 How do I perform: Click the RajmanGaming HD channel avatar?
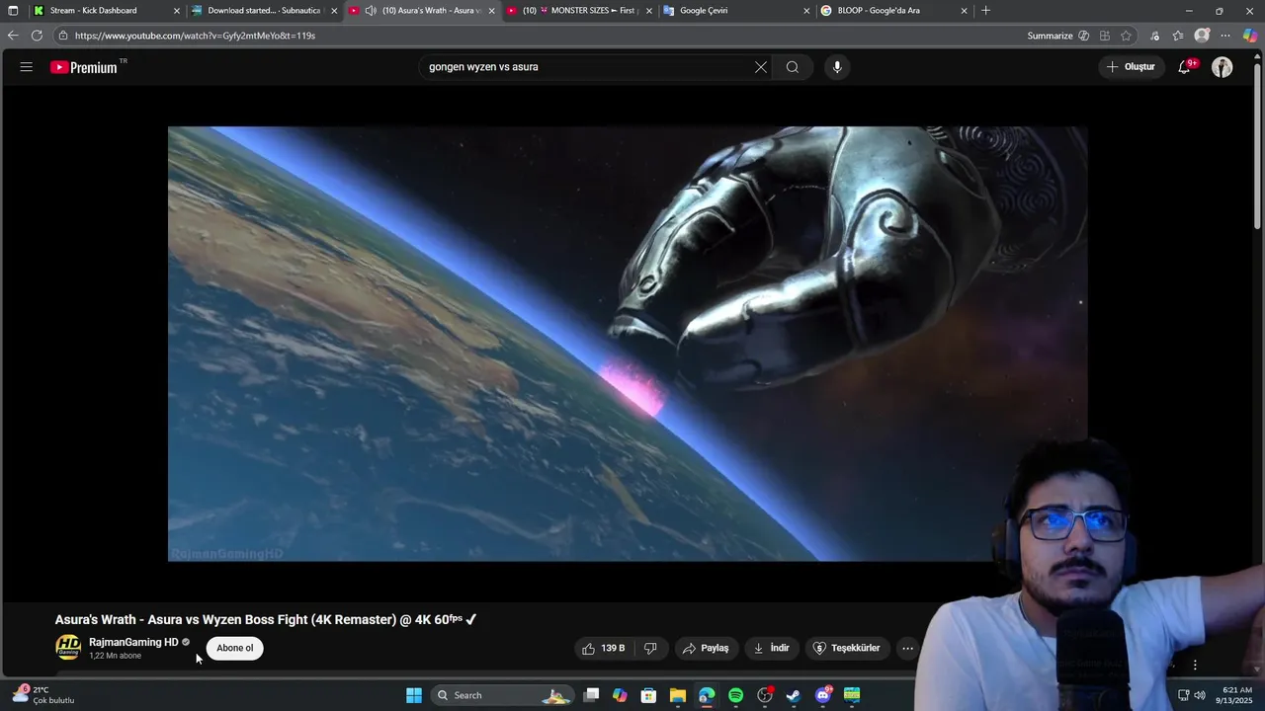tap(67, 648)
